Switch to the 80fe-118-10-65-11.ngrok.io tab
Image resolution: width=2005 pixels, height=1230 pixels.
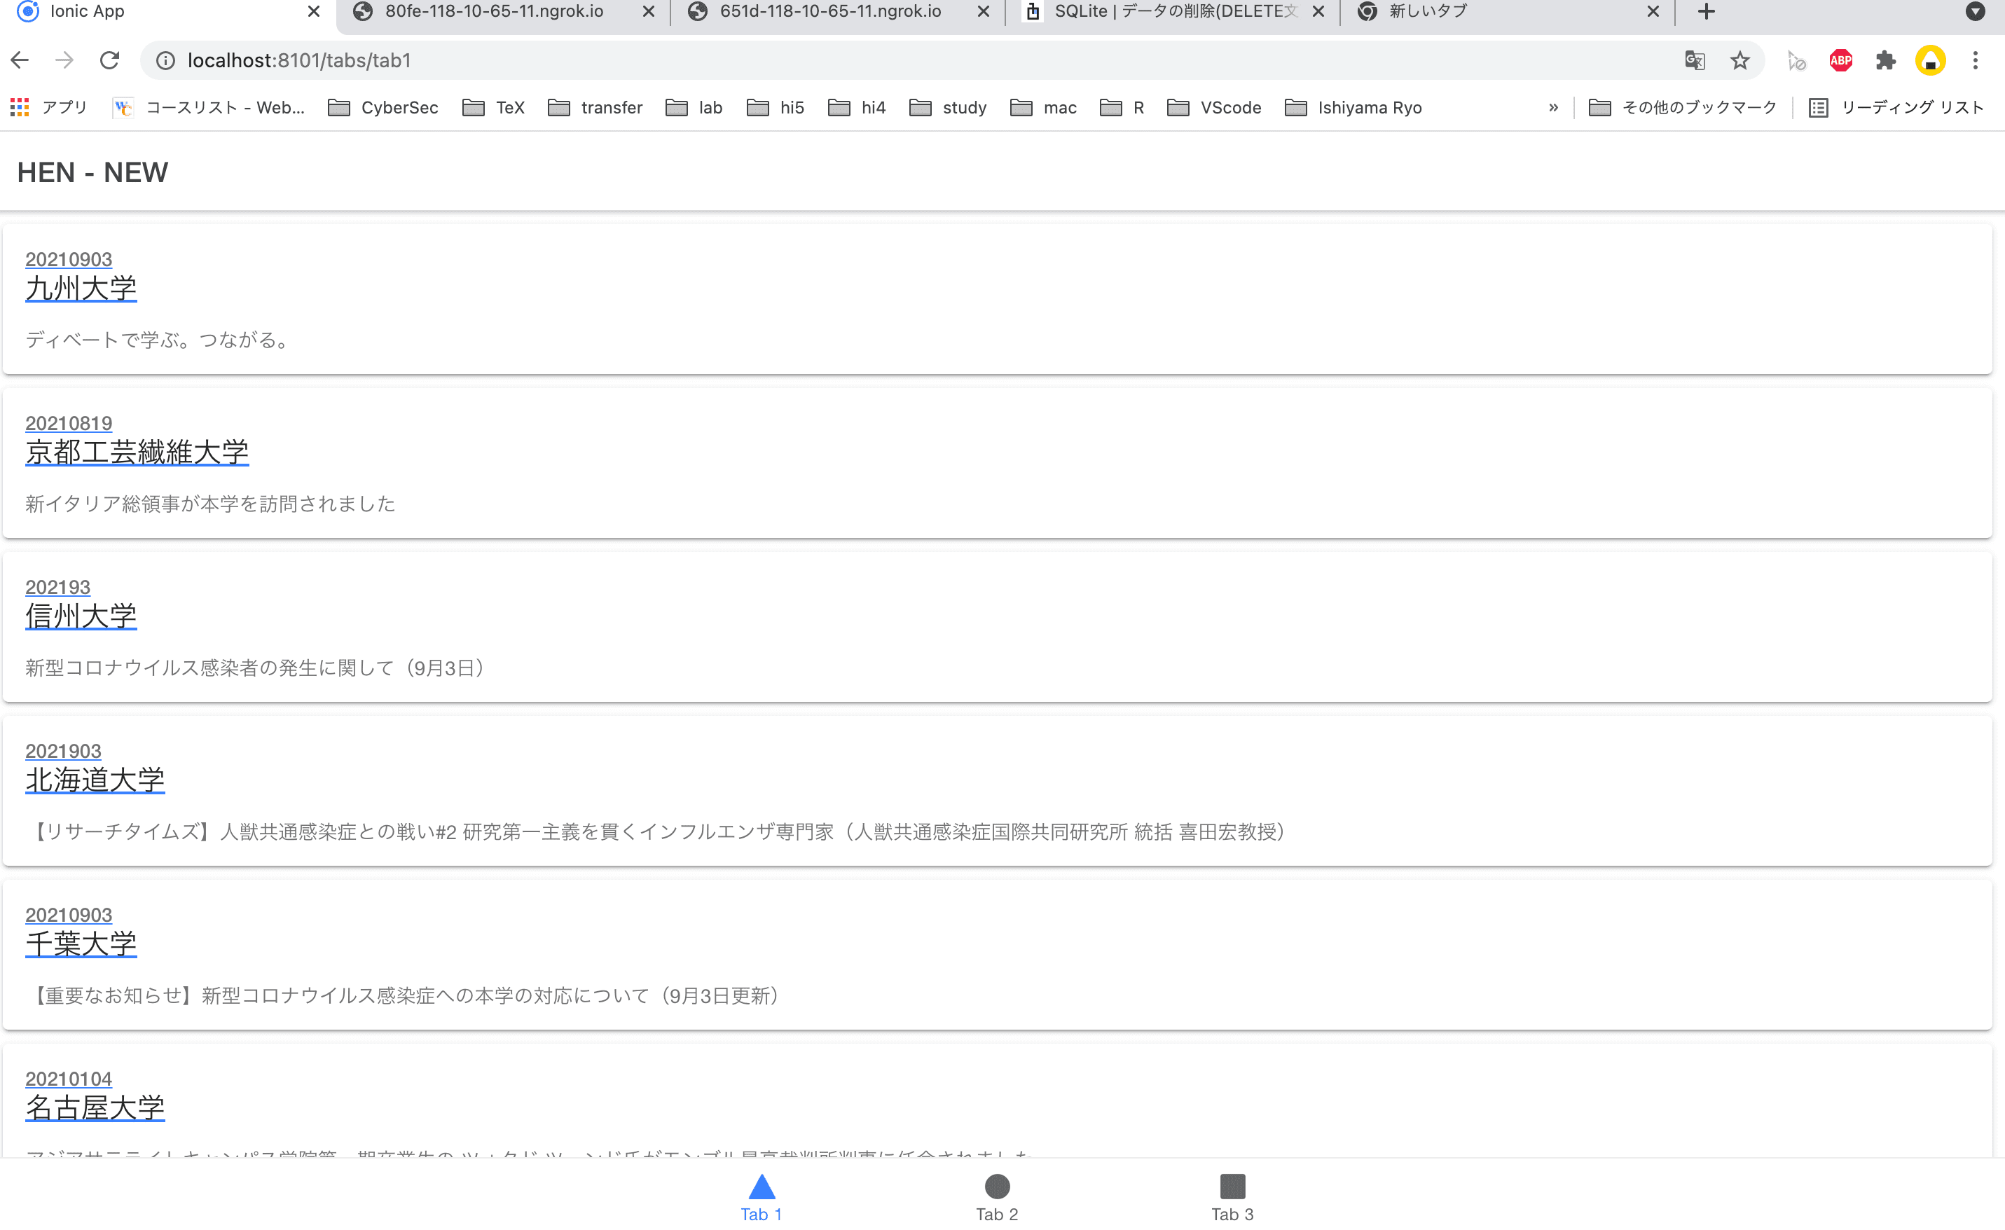(493, 11)
